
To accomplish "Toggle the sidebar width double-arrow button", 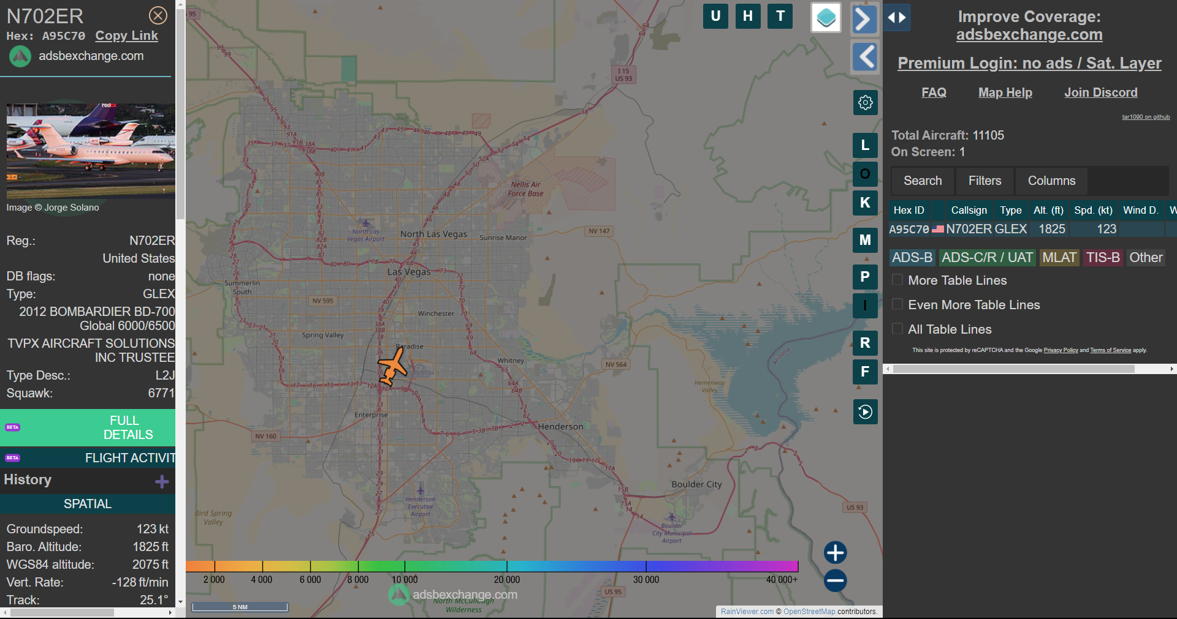I will click(897, 17).
